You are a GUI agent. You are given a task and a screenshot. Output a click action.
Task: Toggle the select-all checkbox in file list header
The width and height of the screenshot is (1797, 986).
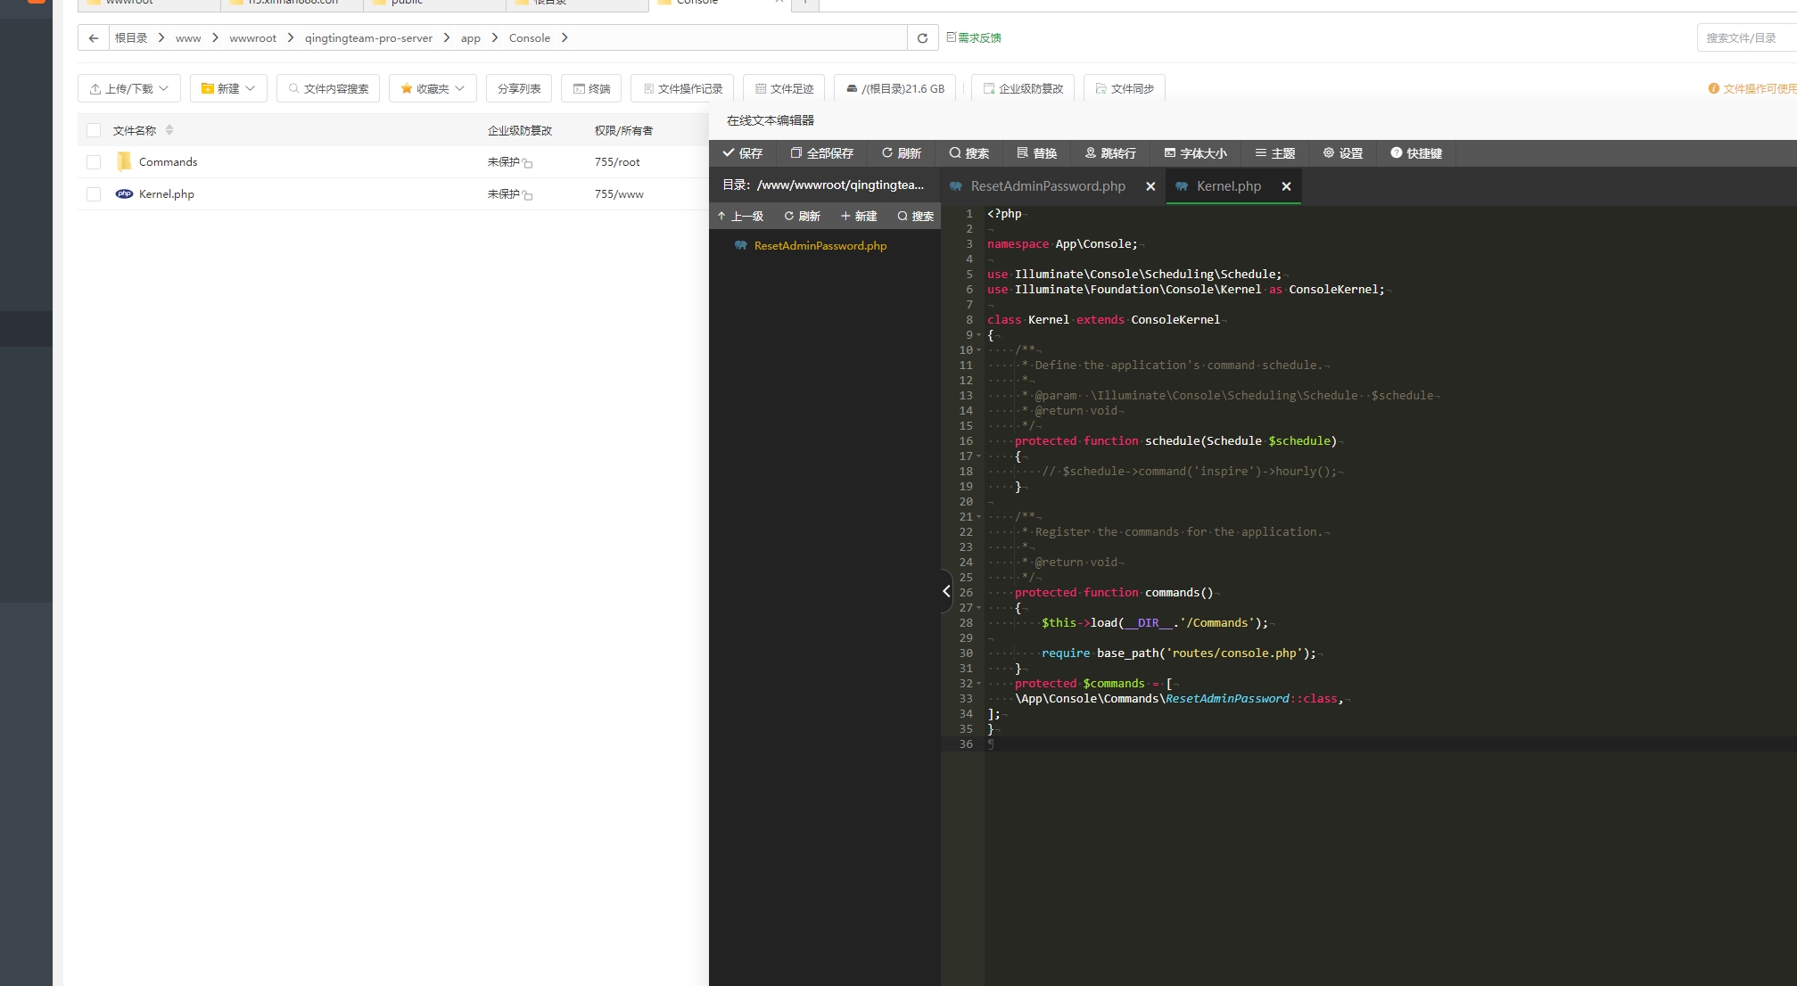point(94,130)
